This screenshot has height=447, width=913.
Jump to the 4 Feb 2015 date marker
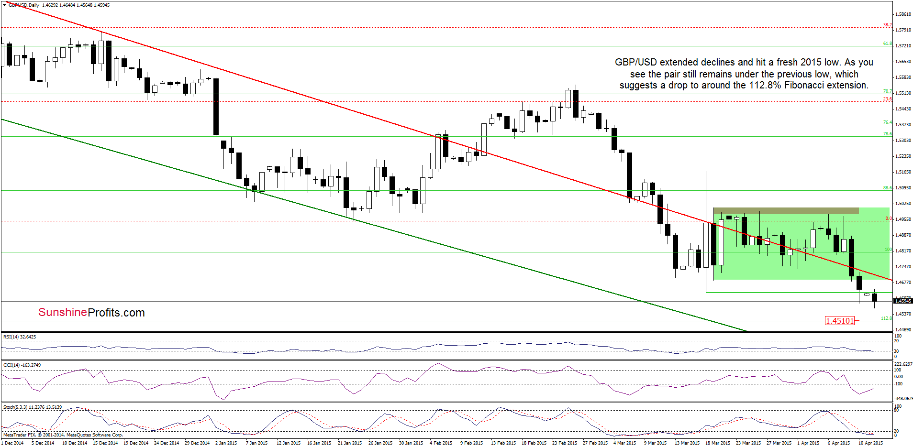pyautogui.click(x=441, y=443)
